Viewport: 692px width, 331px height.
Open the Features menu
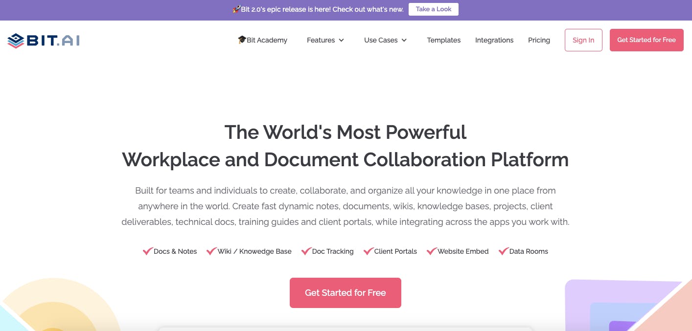pyautogui.click(x=325, y=40)
